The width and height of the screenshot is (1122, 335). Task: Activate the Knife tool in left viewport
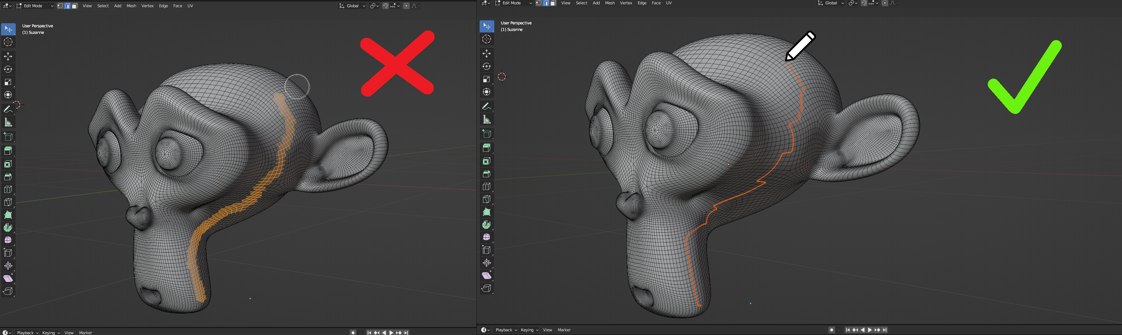(8, 202)
